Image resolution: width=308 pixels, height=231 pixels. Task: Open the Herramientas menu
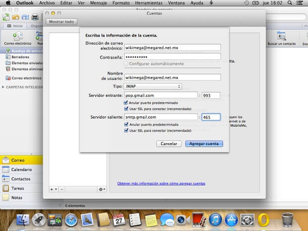(x=149, y=3)
